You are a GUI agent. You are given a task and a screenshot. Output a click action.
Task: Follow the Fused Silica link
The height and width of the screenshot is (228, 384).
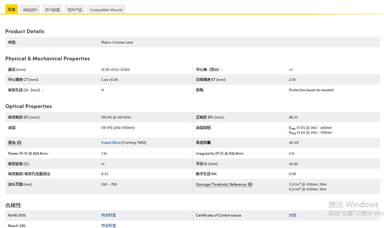[111, 143]
